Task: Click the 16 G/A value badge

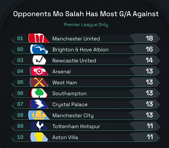Action: click(149, 49)
